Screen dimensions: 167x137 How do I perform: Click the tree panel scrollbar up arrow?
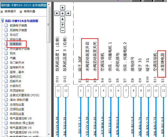[x=49, y=4]
